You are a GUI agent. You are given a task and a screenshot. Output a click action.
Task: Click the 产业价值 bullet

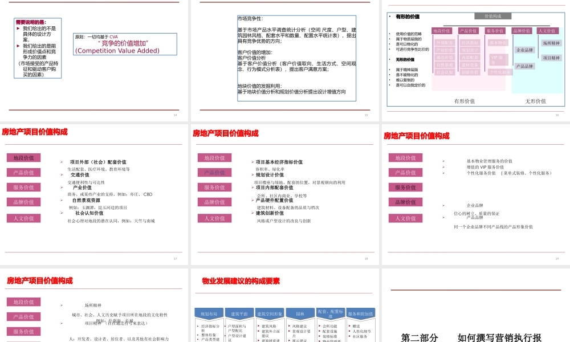click(82, 188)
